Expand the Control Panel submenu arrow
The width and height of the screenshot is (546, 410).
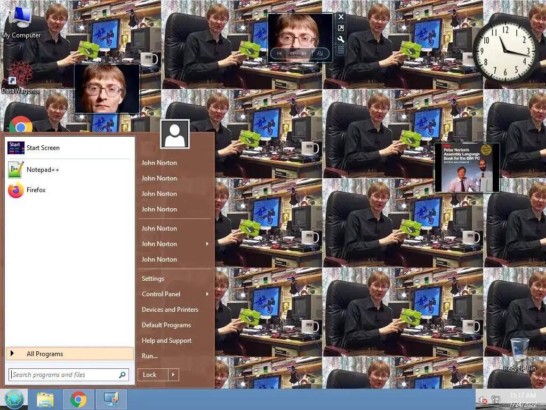point(207,294)
